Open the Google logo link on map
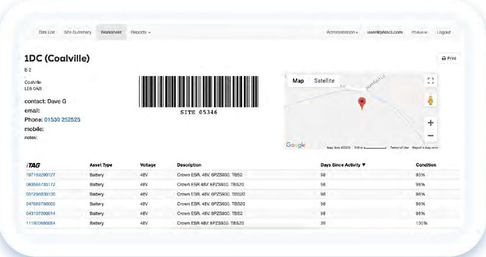Viewport: 486px width, 257px height. (x=295, y=144)
